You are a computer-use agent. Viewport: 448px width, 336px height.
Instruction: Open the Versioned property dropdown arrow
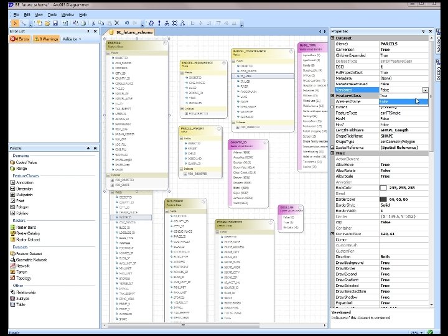click(426, 90)
